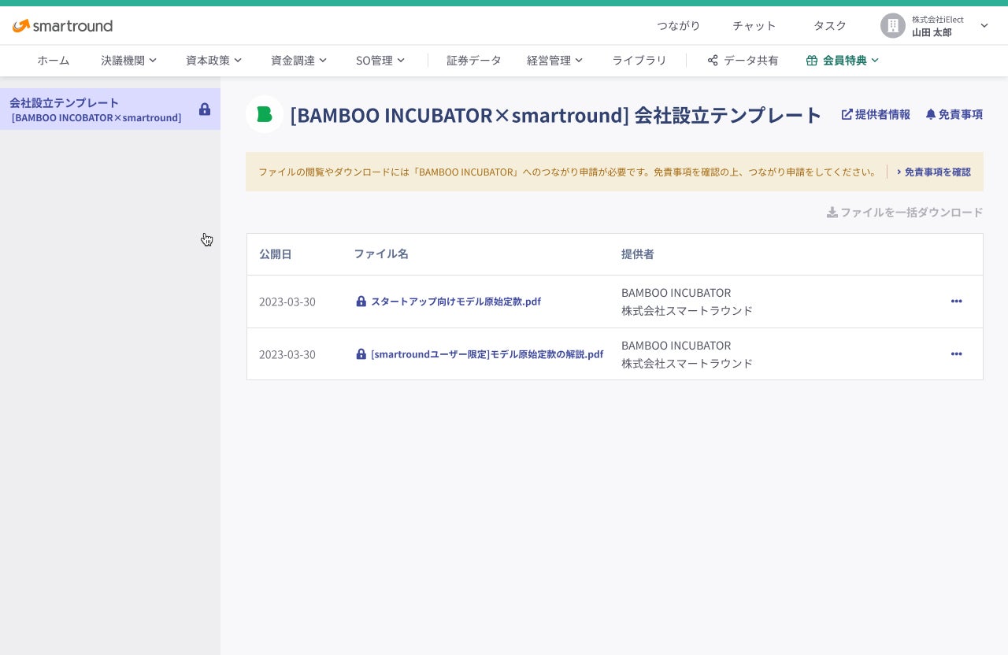Select 会社設立テンプレート in the sidebar
Screen dimensions: 1008x655
pos(110,109)
